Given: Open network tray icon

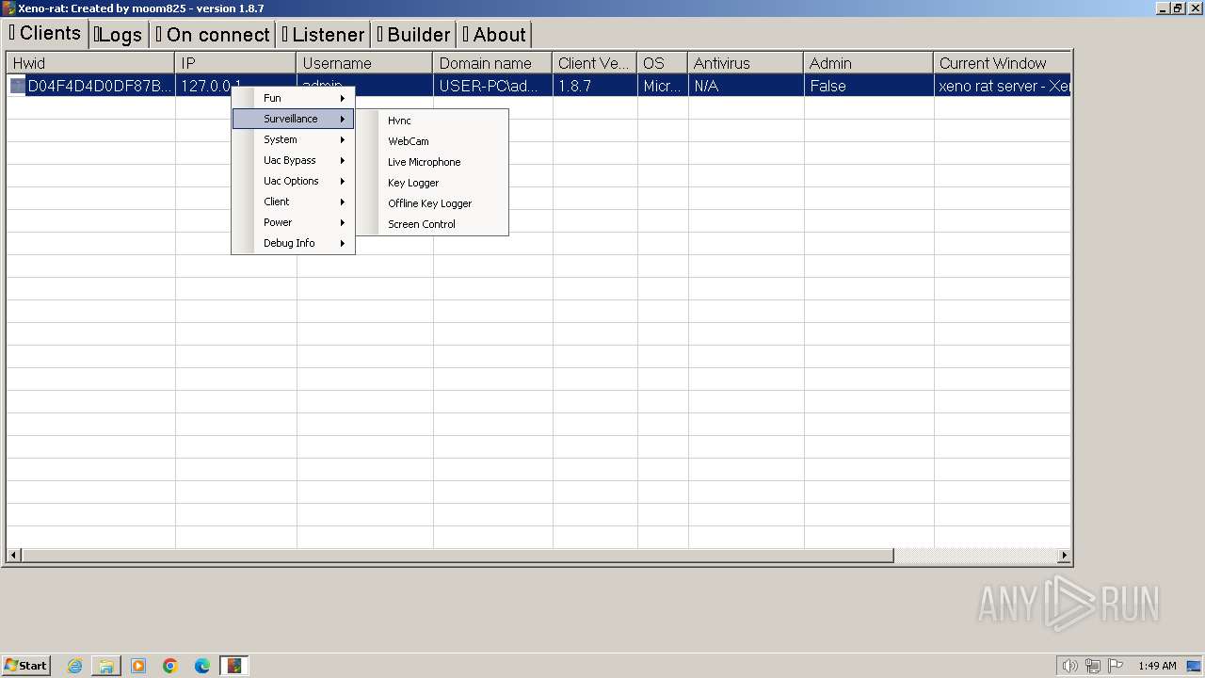Looking at the screenshot, I should tap(1093, 666).
